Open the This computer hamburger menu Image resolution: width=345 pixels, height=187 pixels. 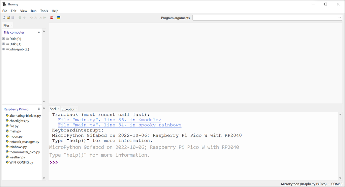point(39,32)
